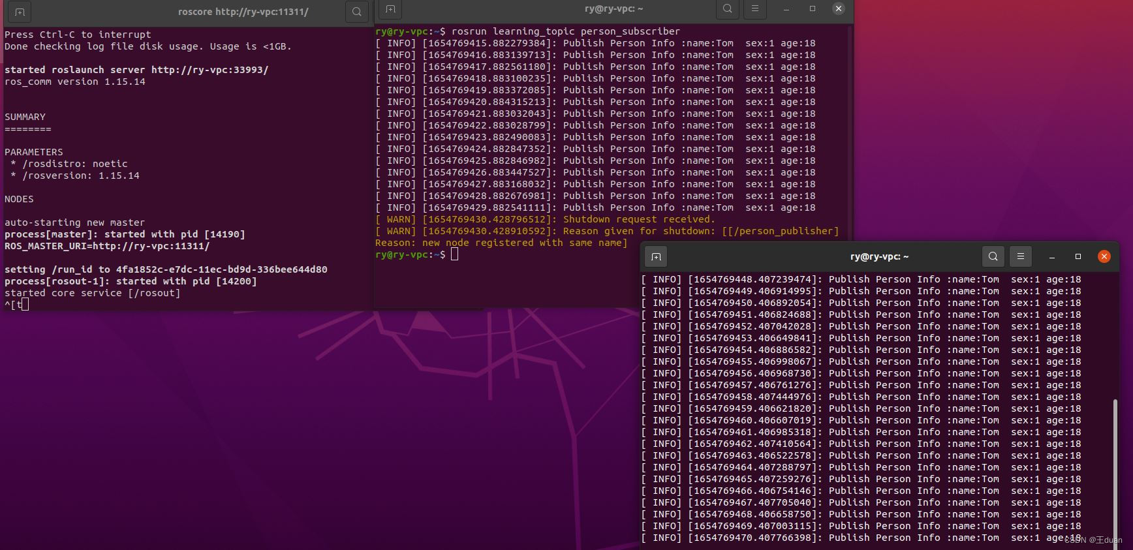Click log line with timestamp 1654769448.407239474
Viewport: 1133px width, 550px height.
click(861, 279)
